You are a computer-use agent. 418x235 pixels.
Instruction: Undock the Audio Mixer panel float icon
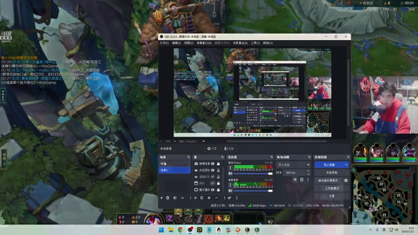coord(272,157)
